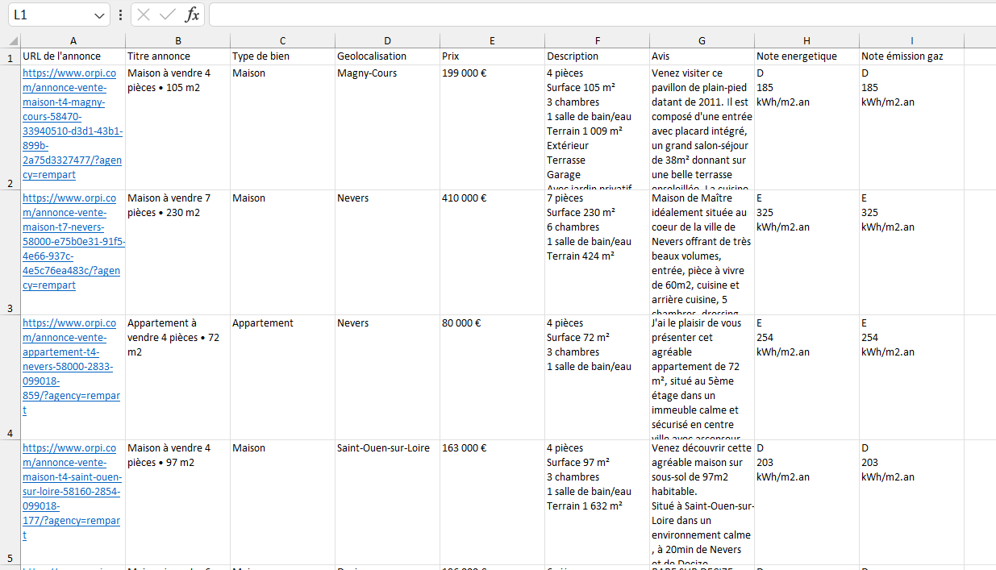Select row 5 header
Viewport: 996px width, 570px height.
pyautogui.click(x=10, y=502)
